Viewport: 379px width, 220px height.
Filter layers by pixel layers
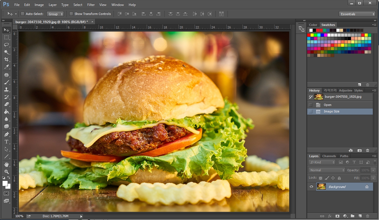[x=341, y=162]
